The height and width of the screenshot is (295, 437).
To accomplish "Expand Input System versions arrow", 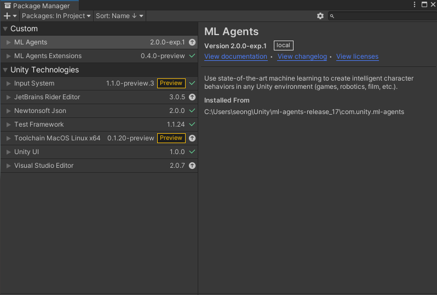I will coord(9,83).
